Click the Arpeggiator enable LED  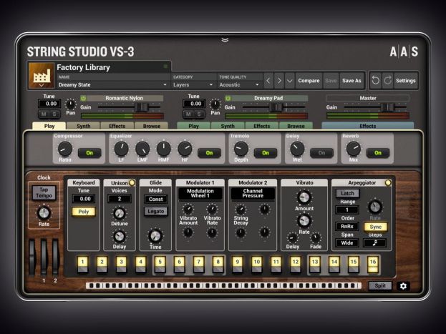click(388, 183)
